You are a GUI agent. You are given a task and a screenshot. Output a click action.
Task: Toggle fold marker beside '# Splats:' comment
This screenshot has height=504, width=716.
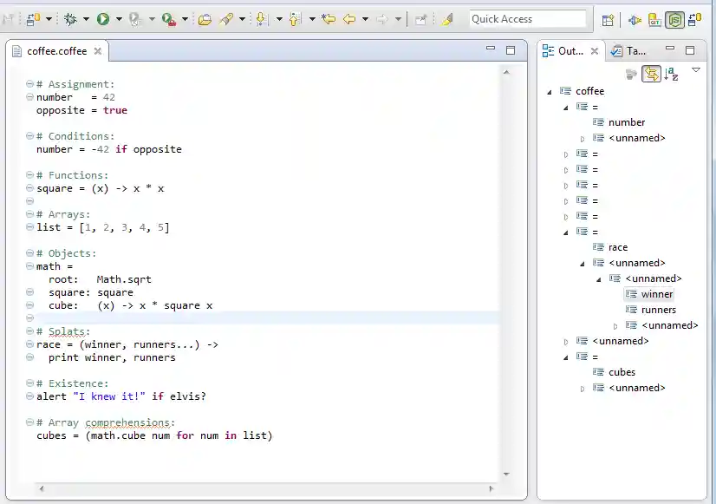29,331
